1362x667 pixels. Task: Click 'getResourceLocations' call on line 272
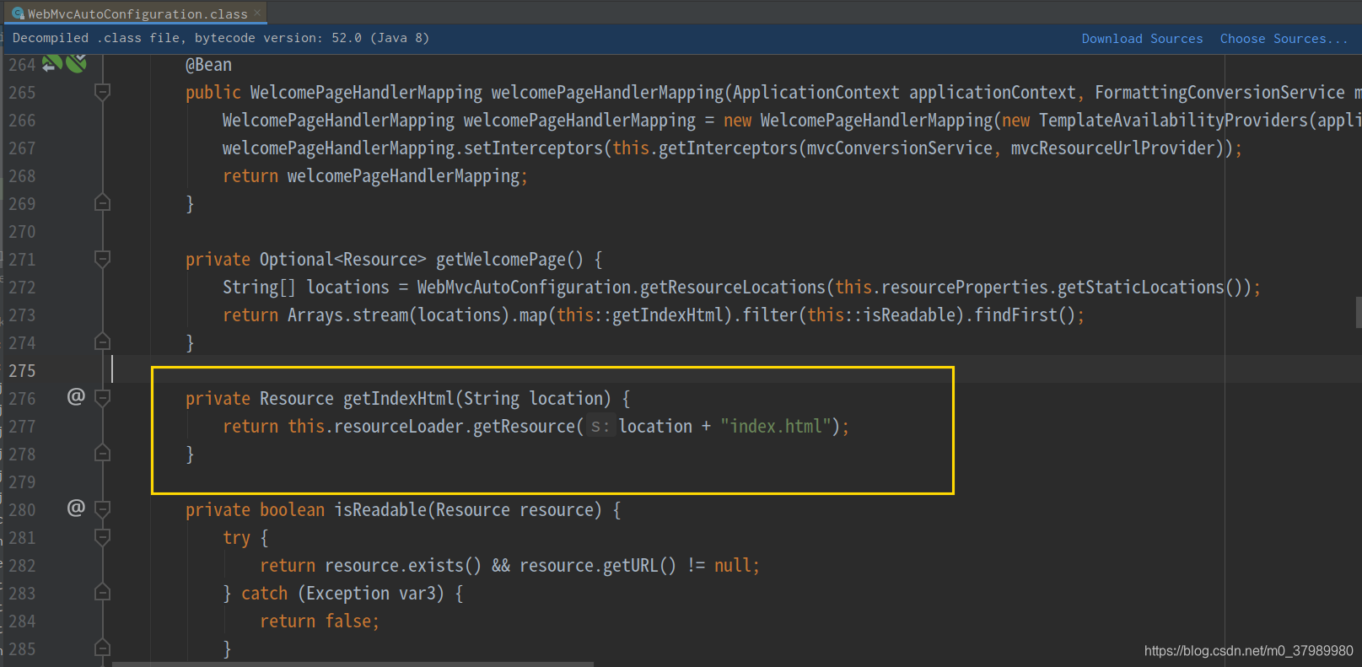[732, 288]
